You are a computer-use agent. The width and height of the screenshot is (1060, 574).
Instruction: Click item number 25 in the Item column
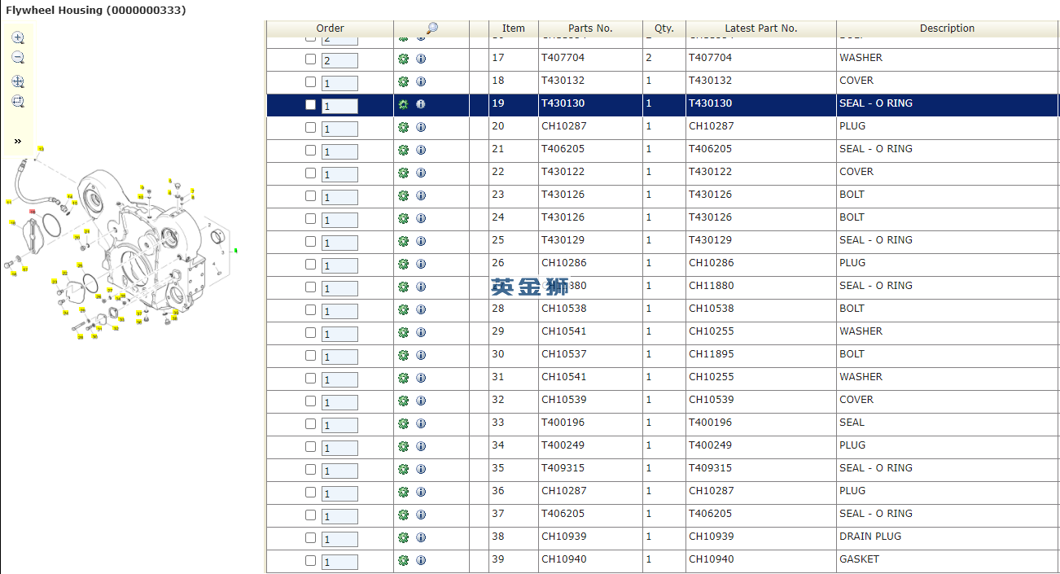(x=498, y=240)
